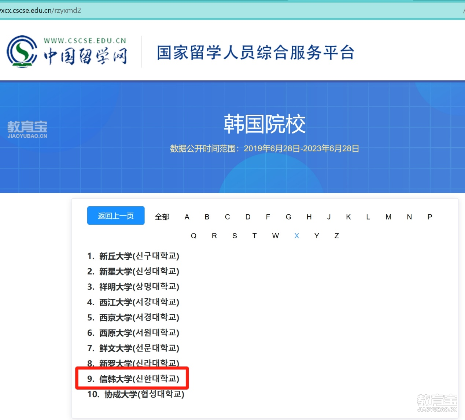Choose letter S in alphabet filter
The image size is (465, 420).
[235, 236]
